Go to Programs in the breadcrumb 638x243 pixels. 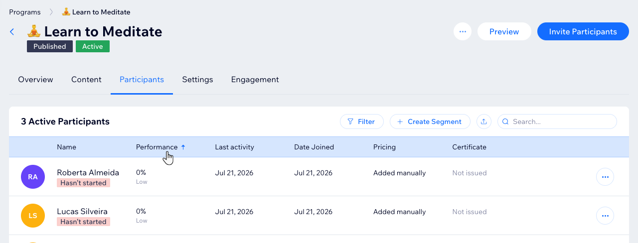(25, 12)
